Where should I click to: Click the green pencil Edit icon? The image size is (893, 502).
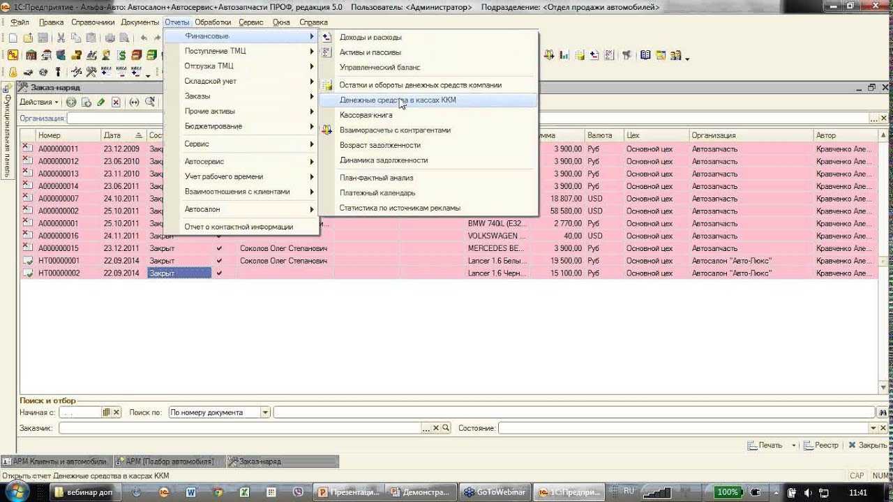(x=101, y=102)
